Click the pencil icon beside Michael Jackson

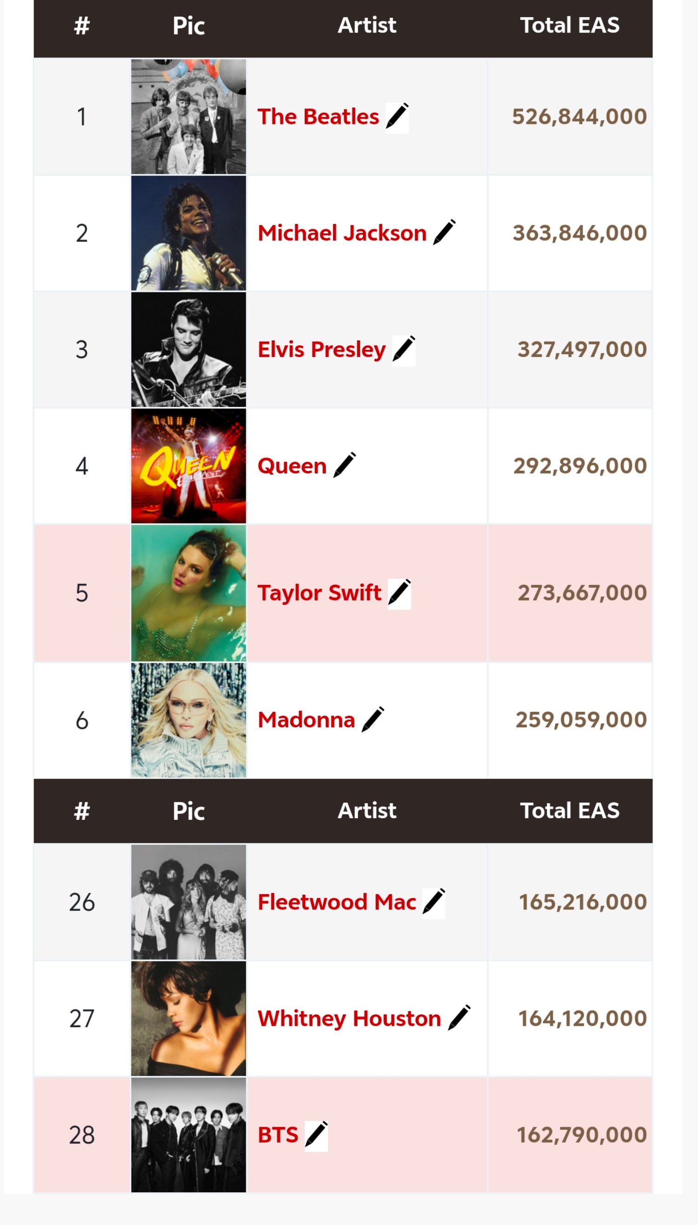pyautogui.click(x=444, y=233)
